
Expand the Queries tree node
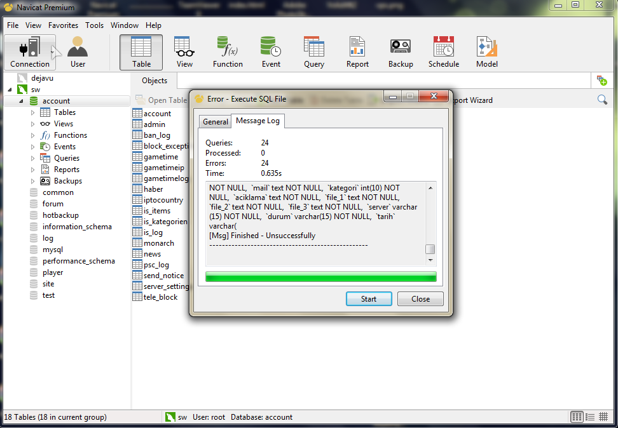tap(32, 158)
